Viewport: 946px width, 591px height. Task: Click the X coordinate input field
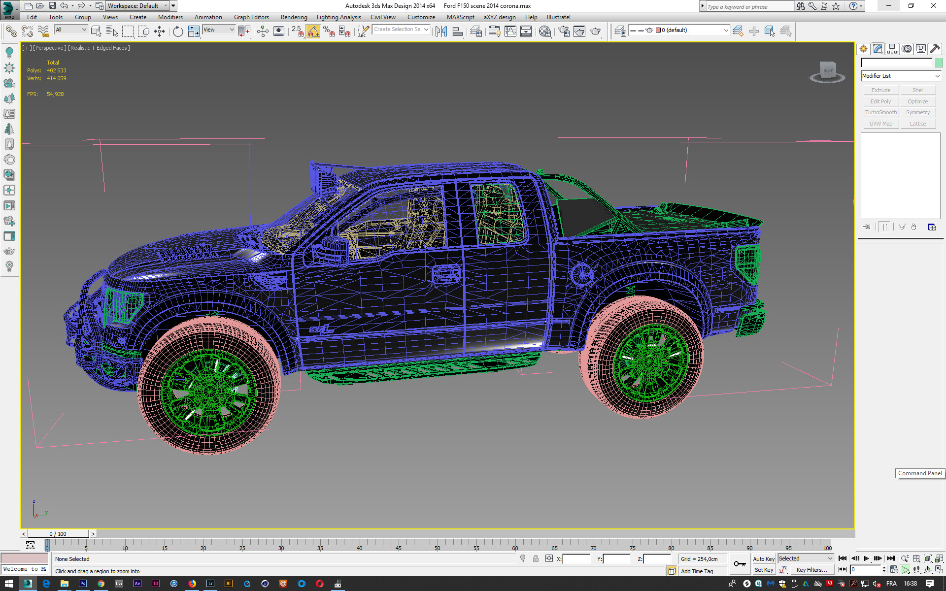pyautogui.click(x=576, y=559)
